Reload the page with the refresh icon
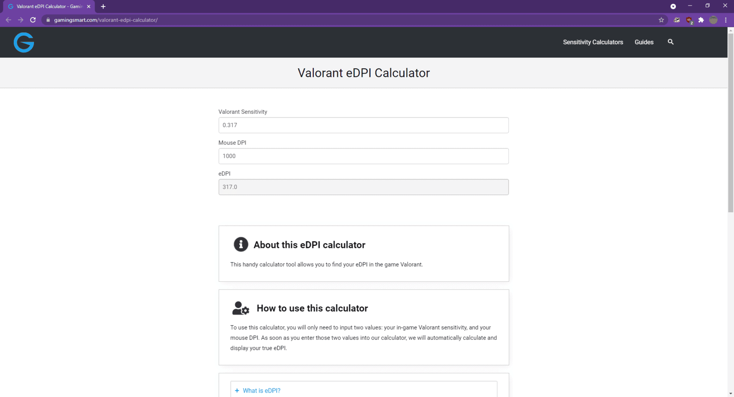 point(33,20)
